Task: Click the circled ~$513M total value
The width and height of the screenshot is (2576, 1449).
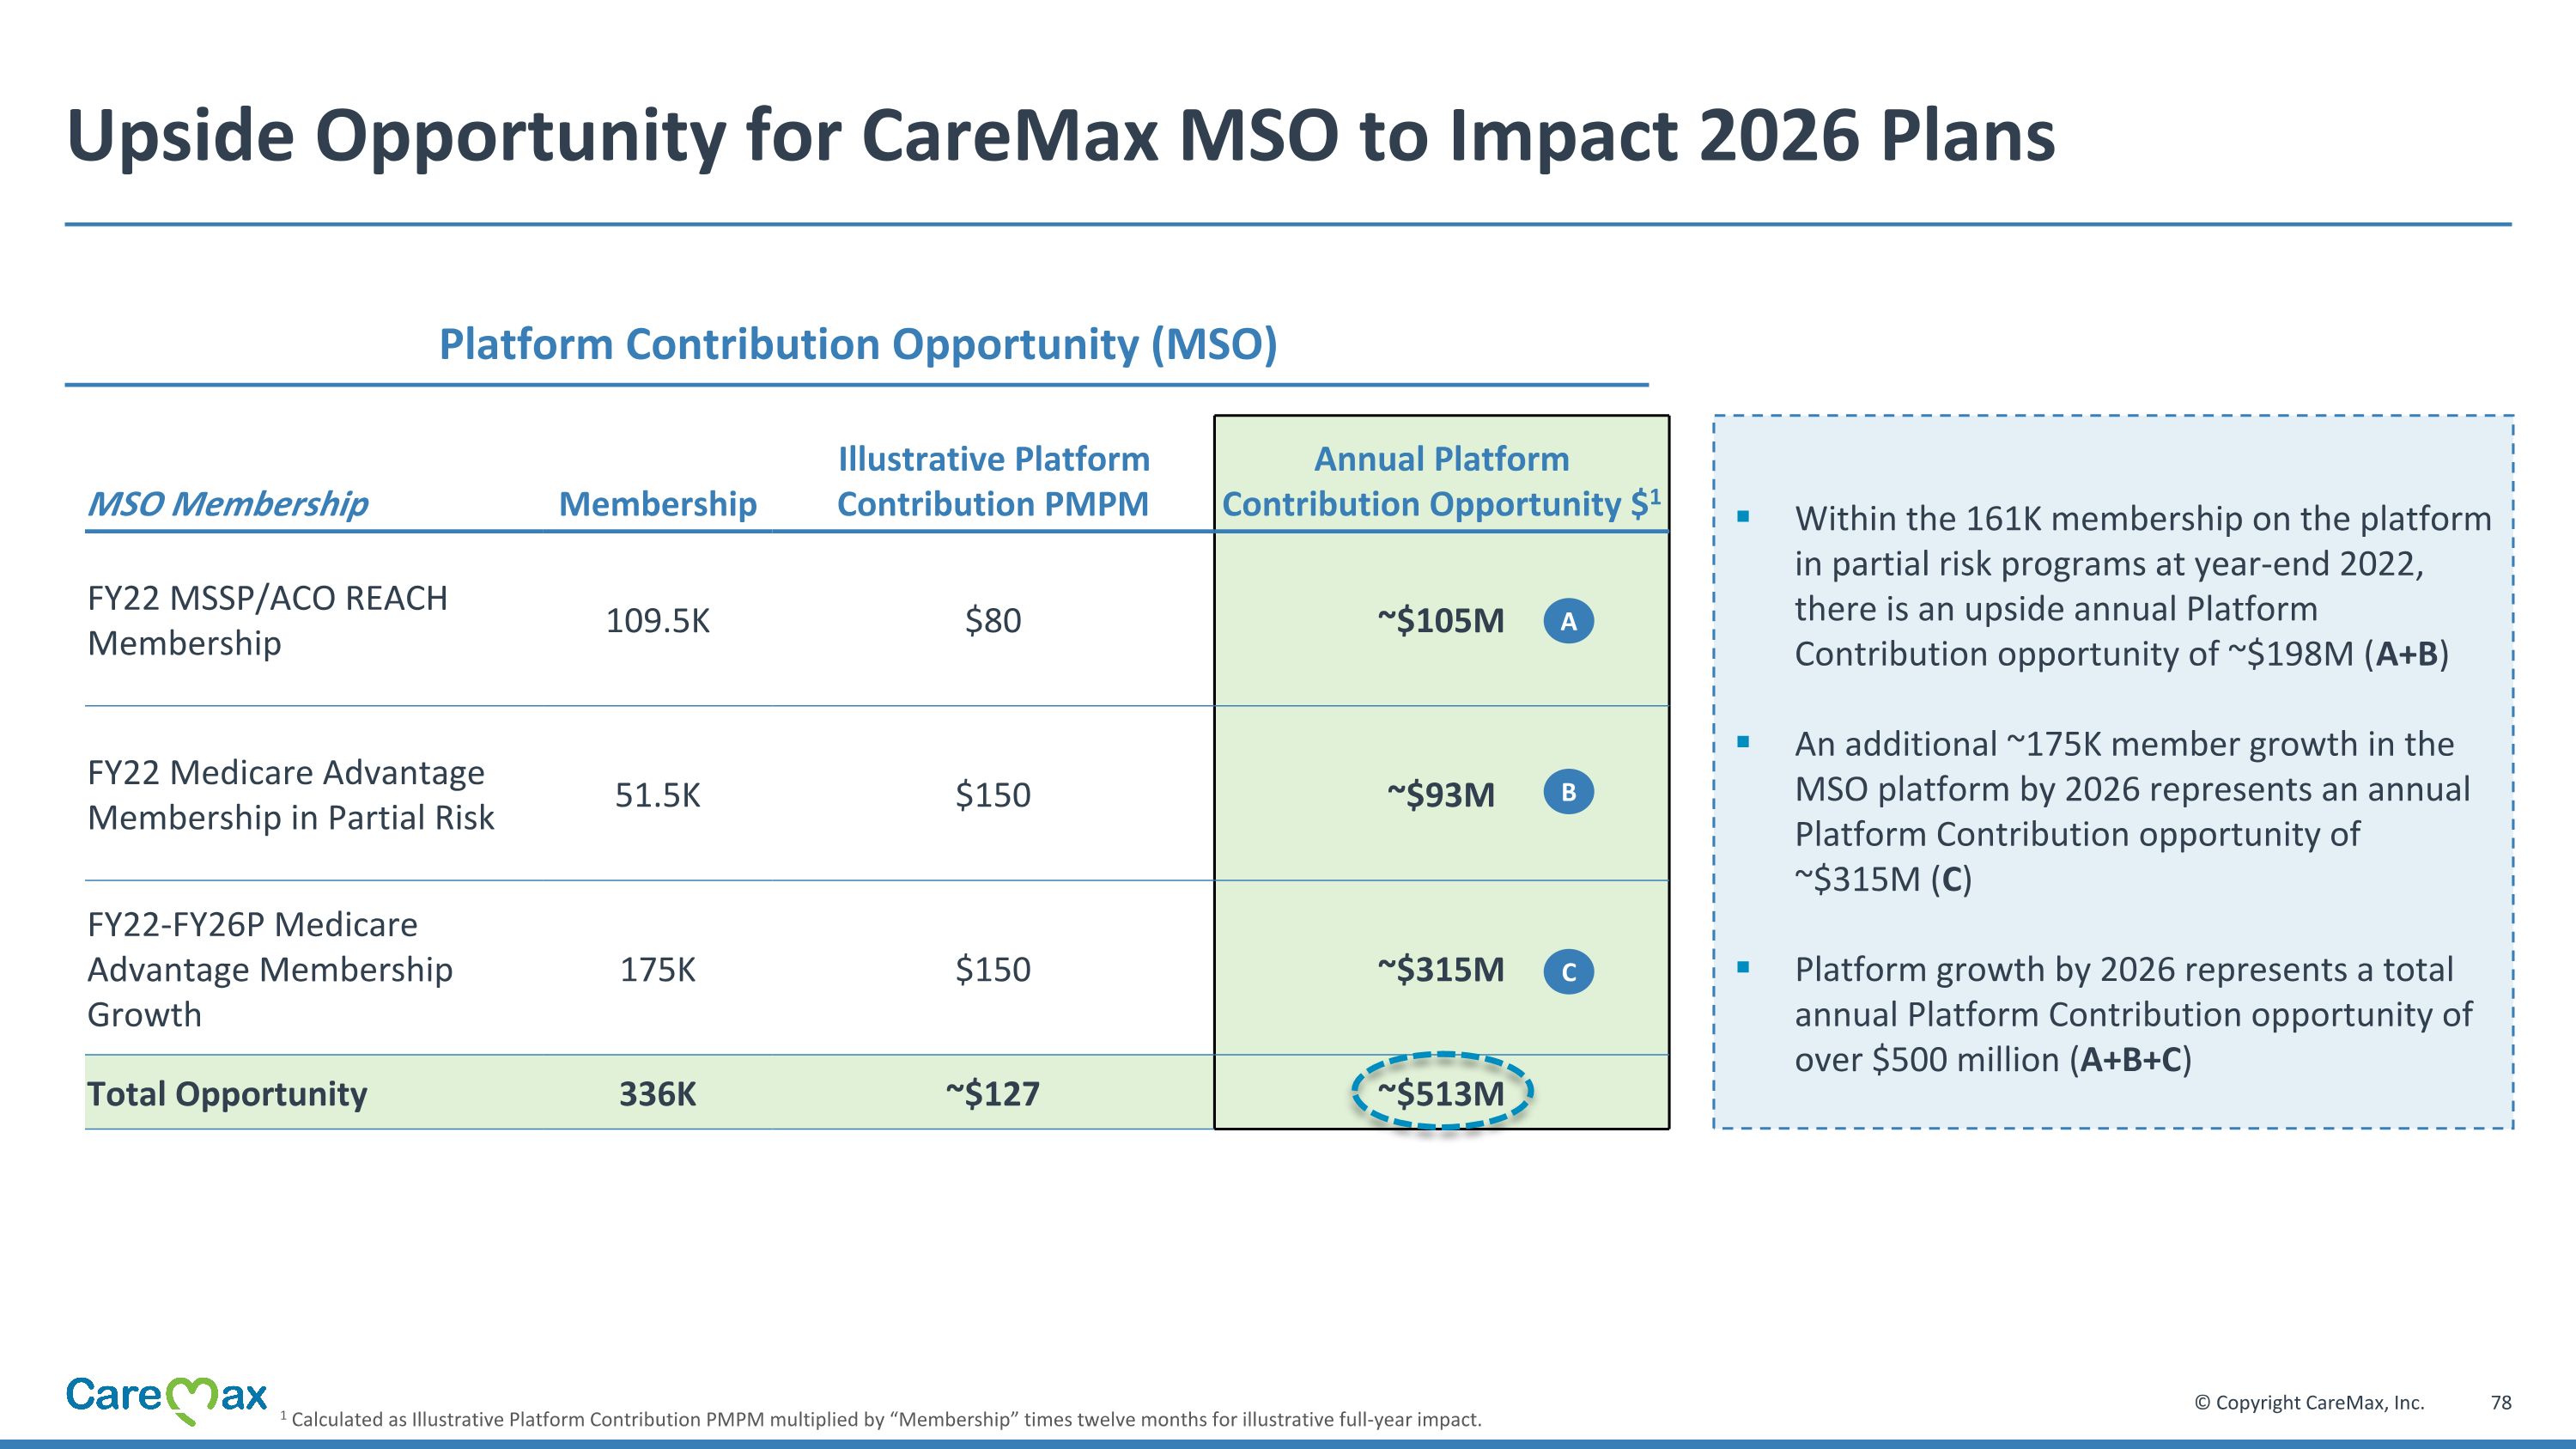Action: 1441,1092
